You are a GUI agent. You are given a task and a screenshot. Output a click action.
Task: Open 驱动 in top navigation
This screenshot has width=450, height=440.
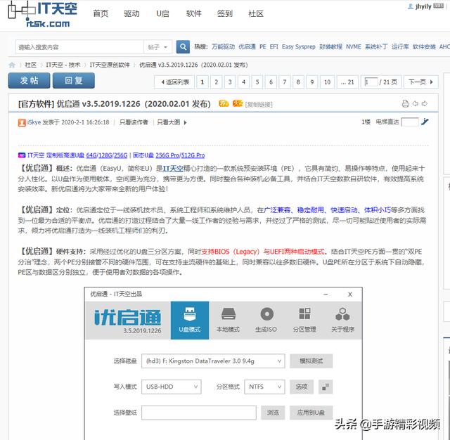pyautogui.click(x=131, y=13)
